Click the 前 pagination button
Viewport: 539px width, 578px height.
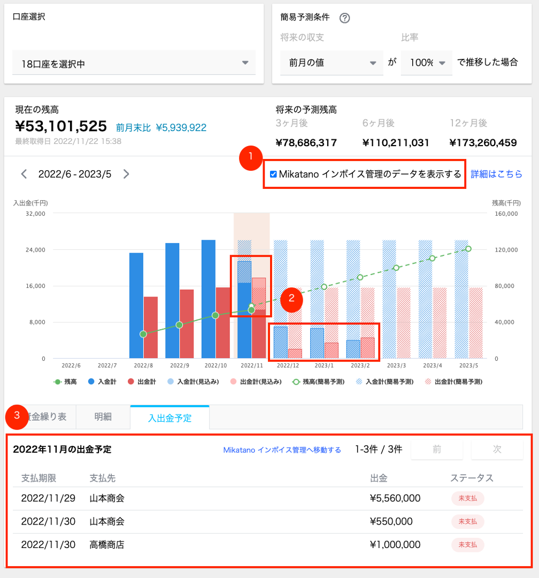pyautogui.click(x=437, y=449)
